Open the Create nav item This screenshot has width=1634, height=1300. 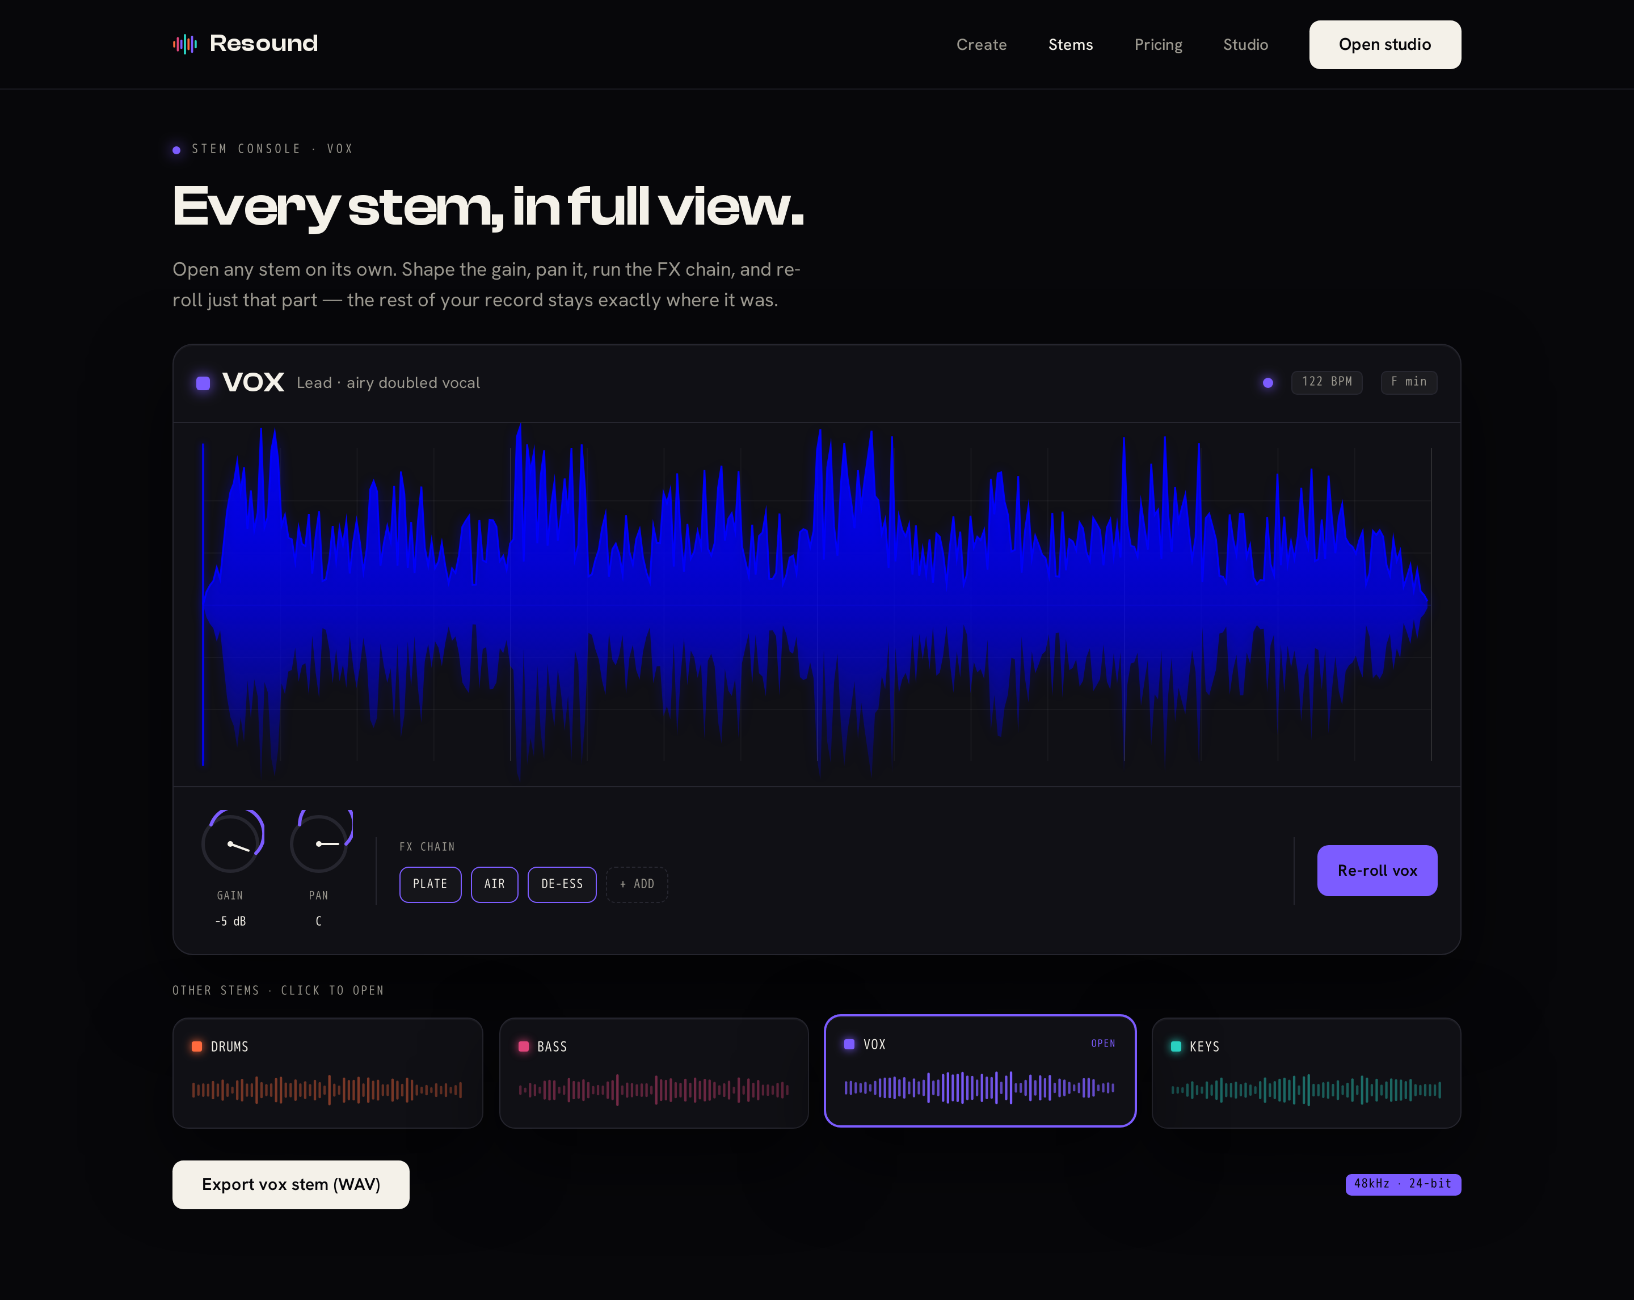click(x=982, y=45)
